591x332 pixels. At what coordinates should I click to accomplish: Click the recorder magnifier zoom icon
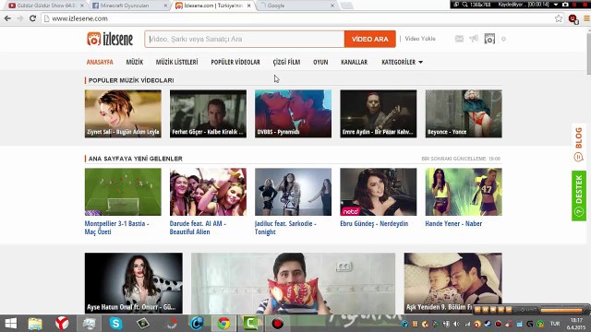[464, 5]
